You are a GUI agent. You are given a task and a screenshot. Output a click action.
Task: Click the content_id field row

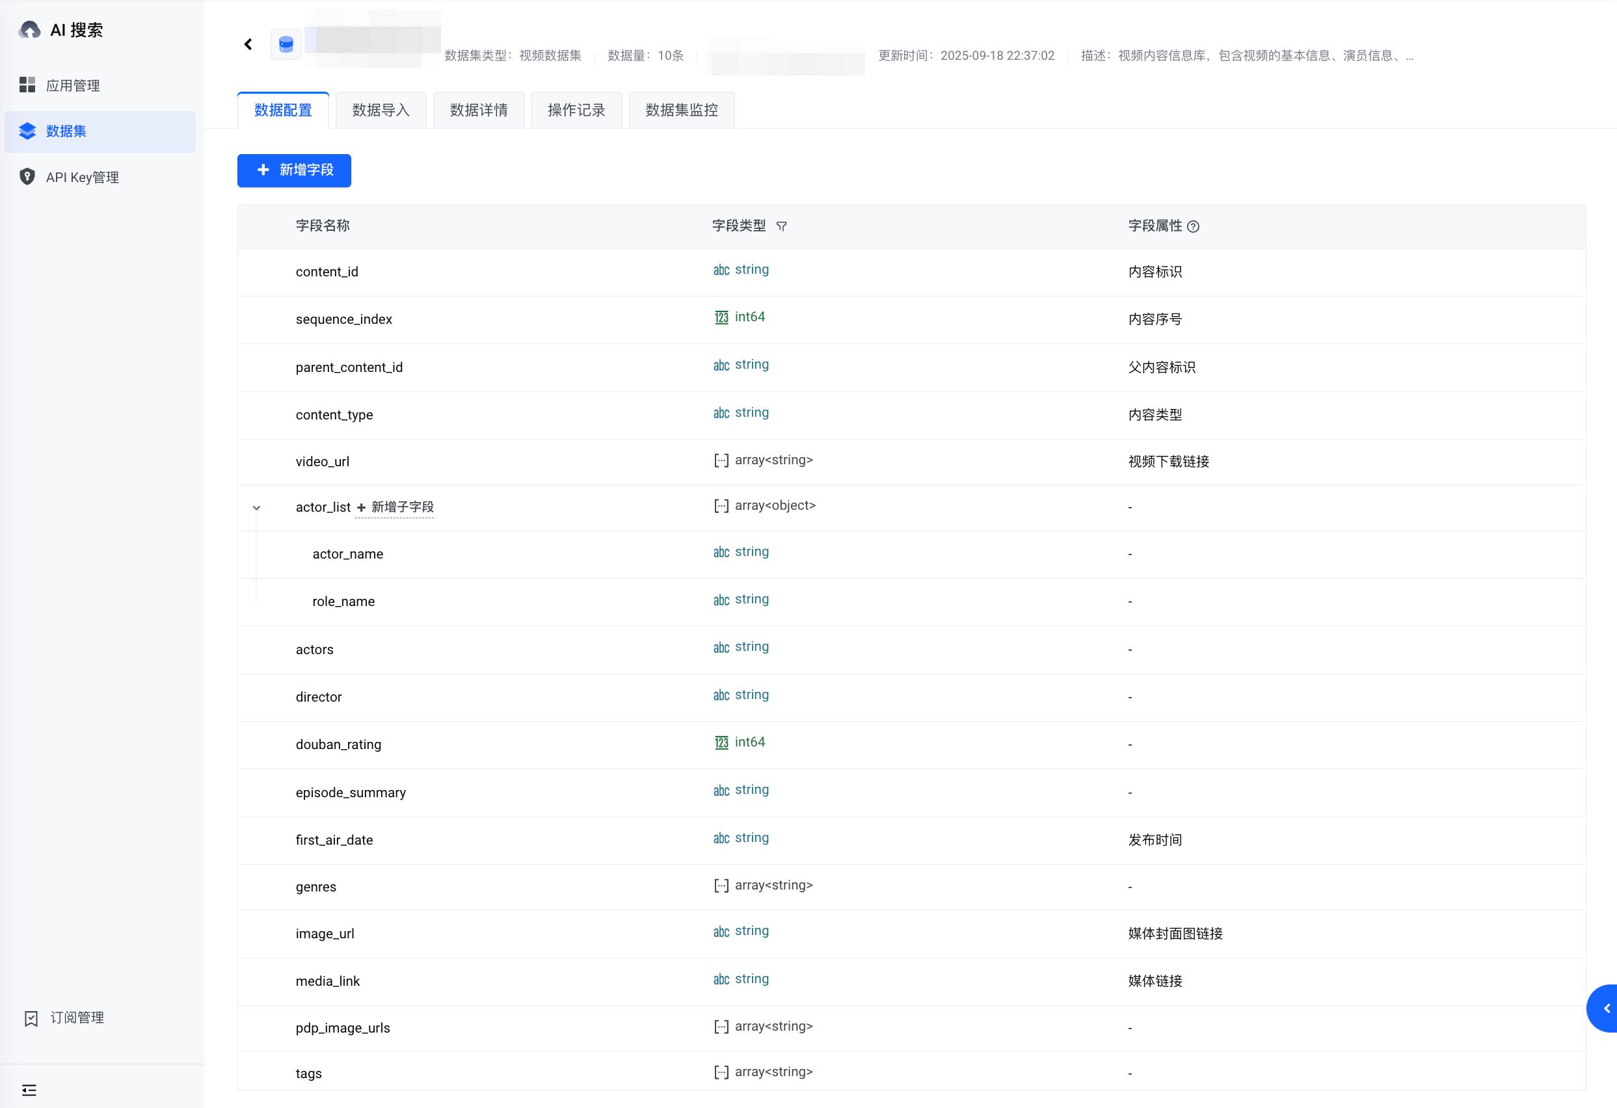327,272
